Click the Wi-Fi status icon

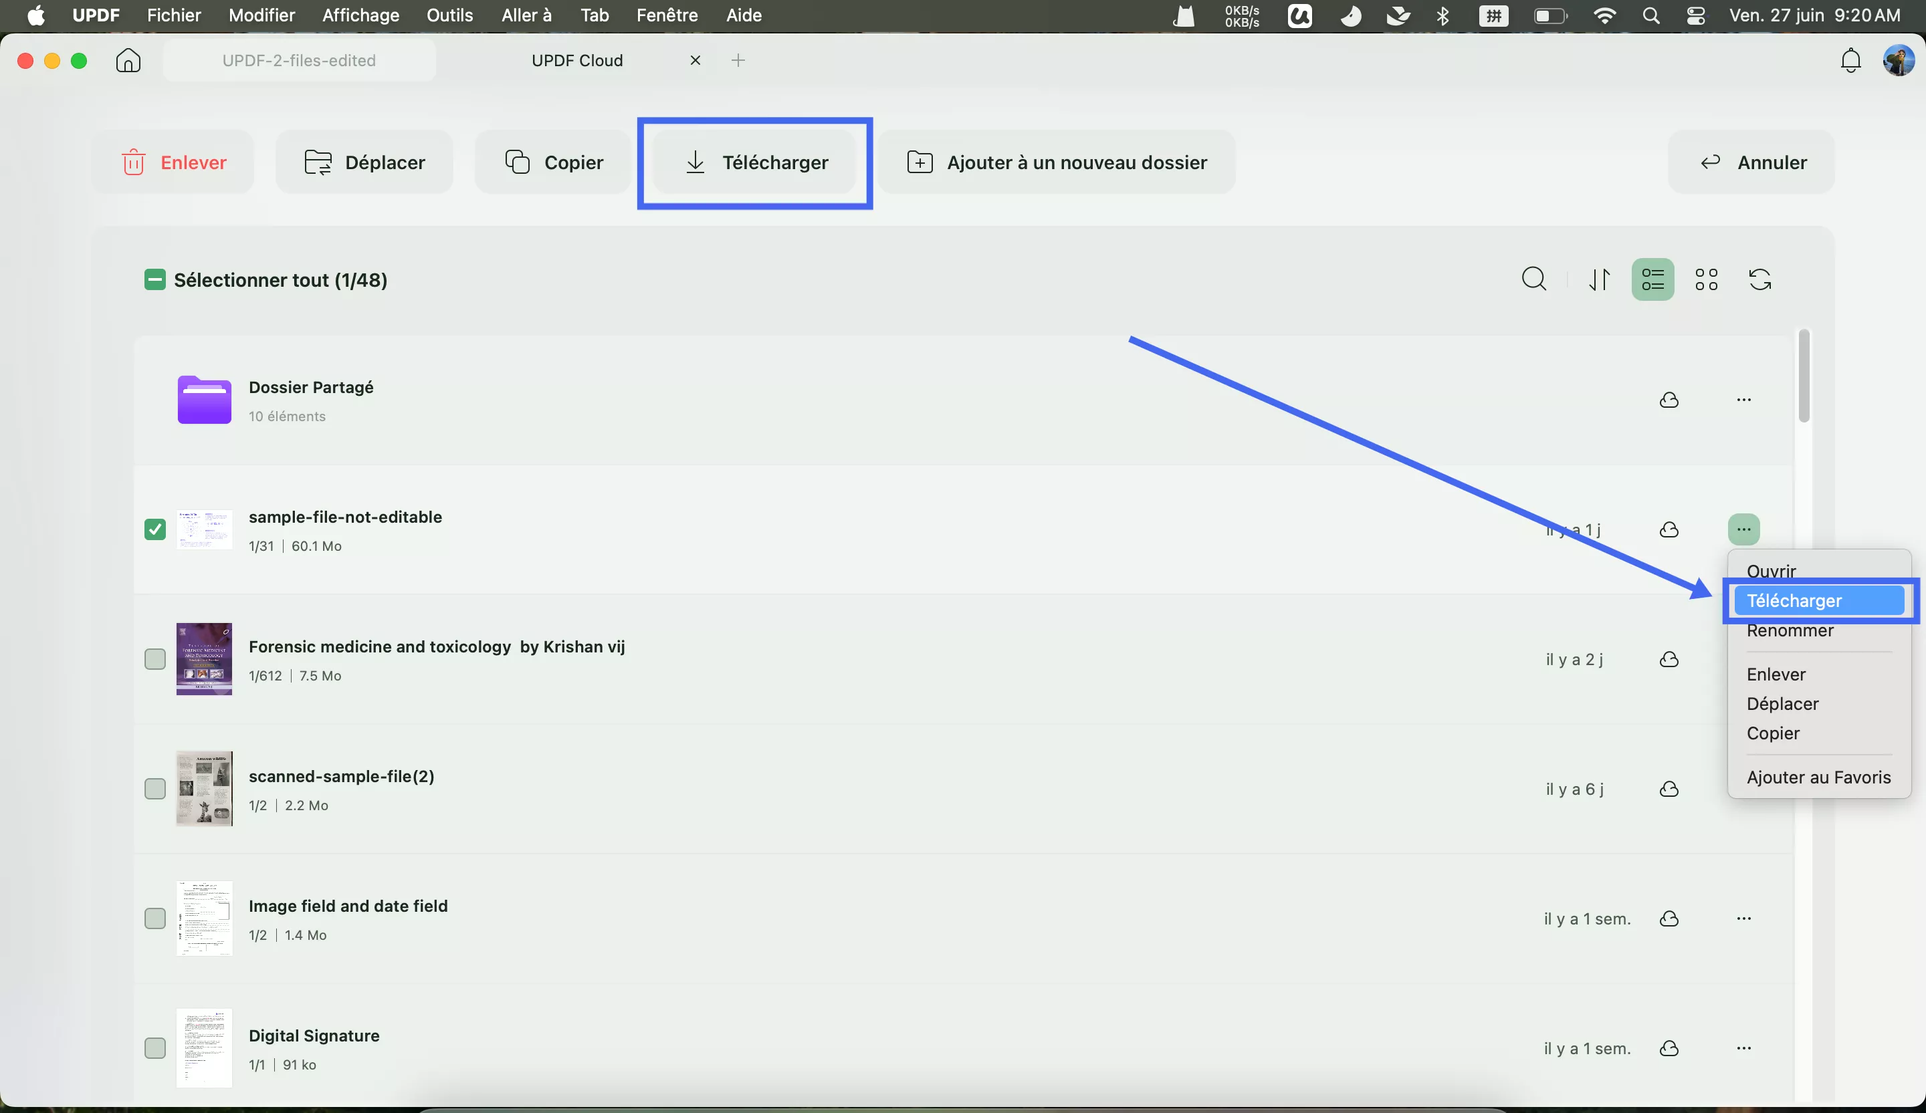tap(1604, 15)
